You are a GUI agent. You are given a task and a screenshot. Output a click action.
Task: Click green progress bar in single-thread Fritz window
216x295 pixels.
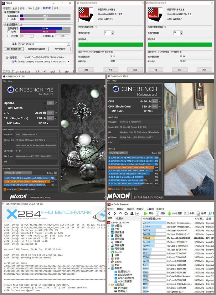click(111, 44)
